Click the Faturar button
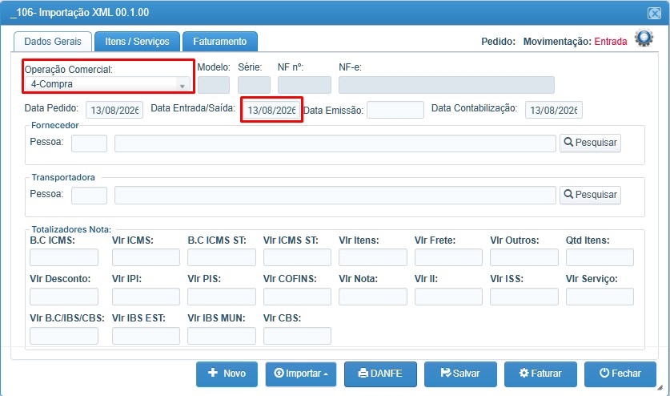670x396 pixels. pos(540,374)
